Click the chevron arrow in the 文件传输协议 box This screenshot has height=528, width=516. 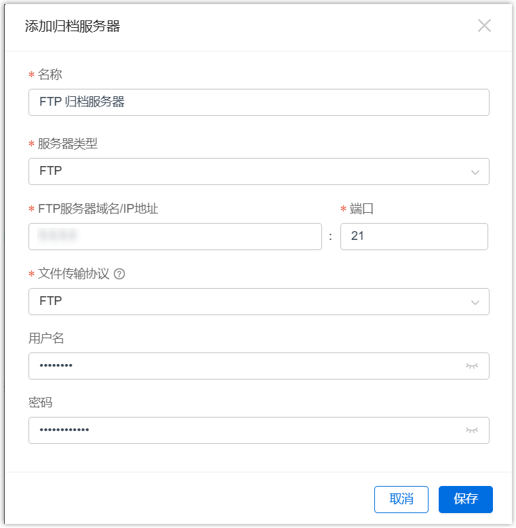coord(475,302)
